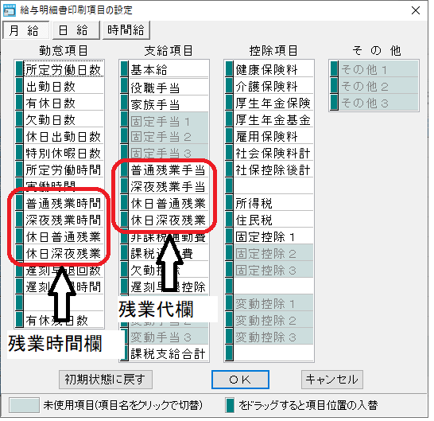Click the teal handle next to 健康保険料
This screenshot has width=434, height=421.
click(x=230, y=68)
